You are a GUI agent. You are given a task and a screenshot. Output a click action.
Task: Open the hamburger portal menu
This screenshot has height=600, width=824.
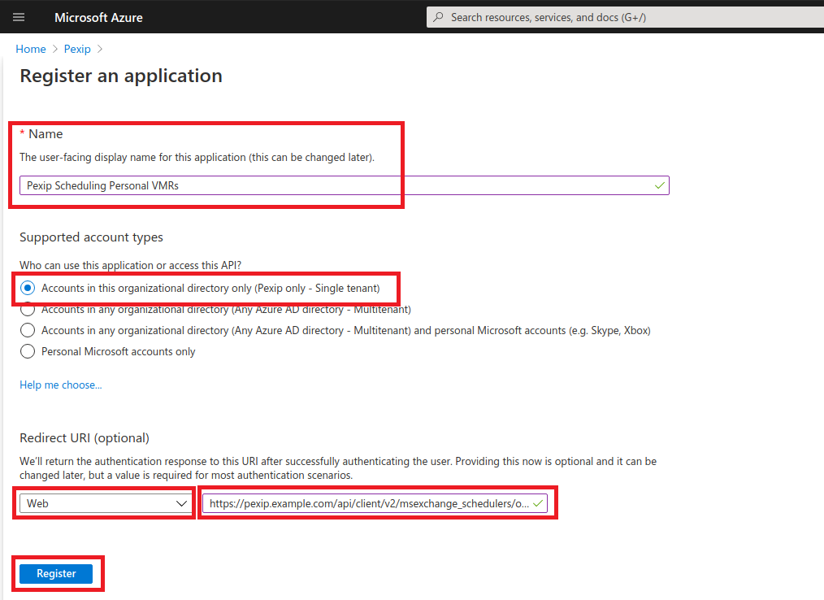pos(19,17)
